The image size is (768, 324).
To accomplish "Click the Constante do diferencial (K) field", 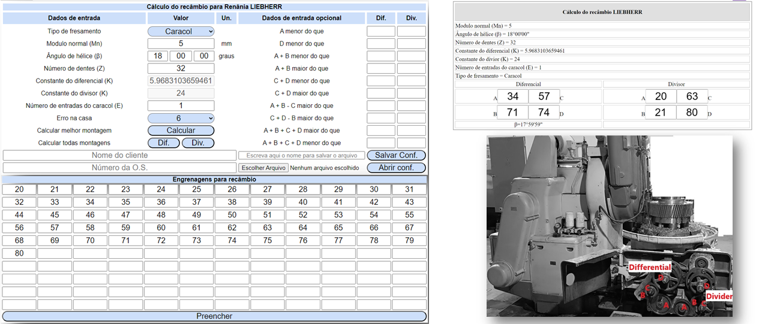I will point(181,81).
